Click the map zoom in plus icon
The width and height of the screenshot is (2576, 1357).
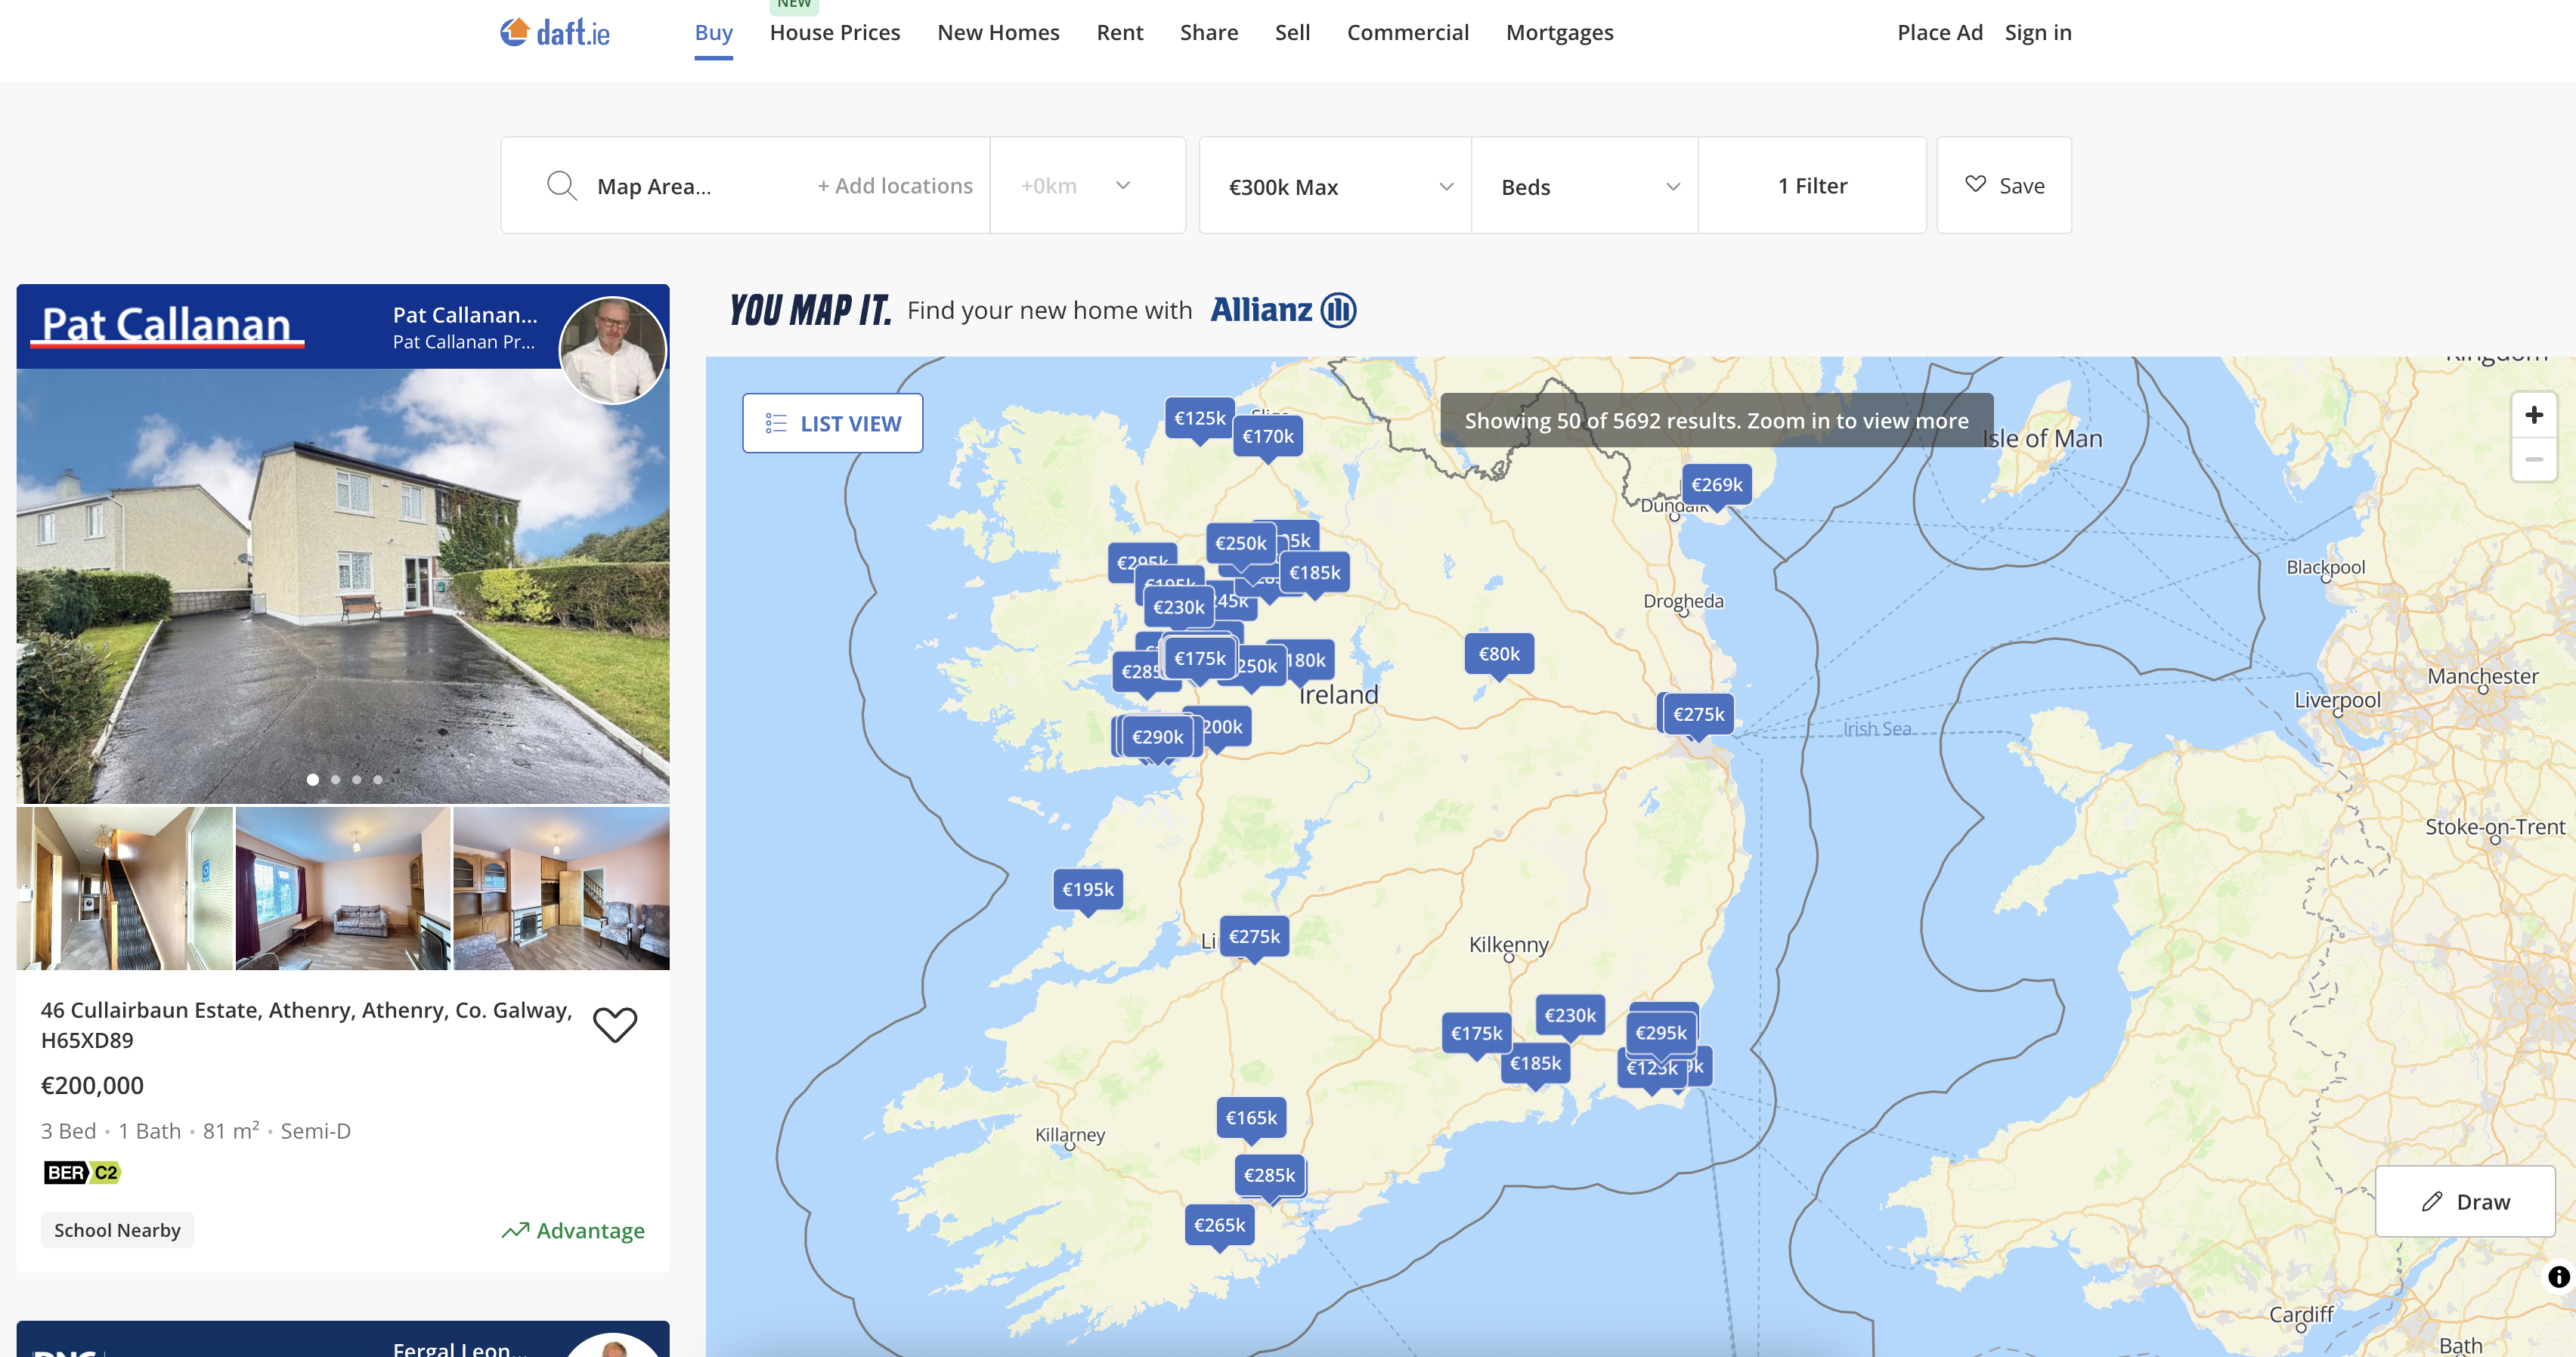pyautogui.click(x=2533, y=416)
